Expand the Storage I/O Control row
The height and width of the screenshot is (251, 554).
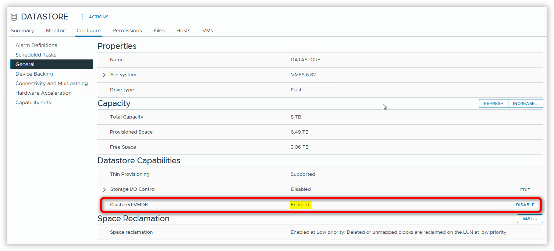coord(104,190)
